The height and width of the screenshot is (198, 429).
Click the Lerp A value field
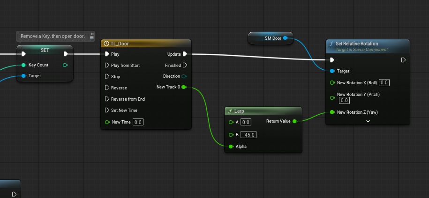[x=246, y=122]
